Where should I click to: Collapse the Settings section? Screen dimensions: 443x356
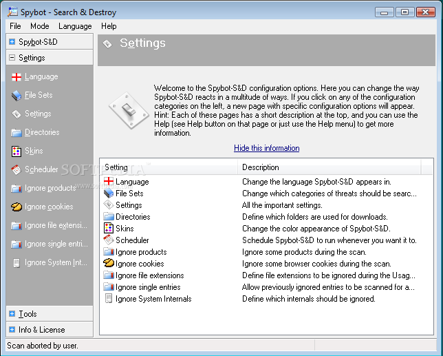12,58
